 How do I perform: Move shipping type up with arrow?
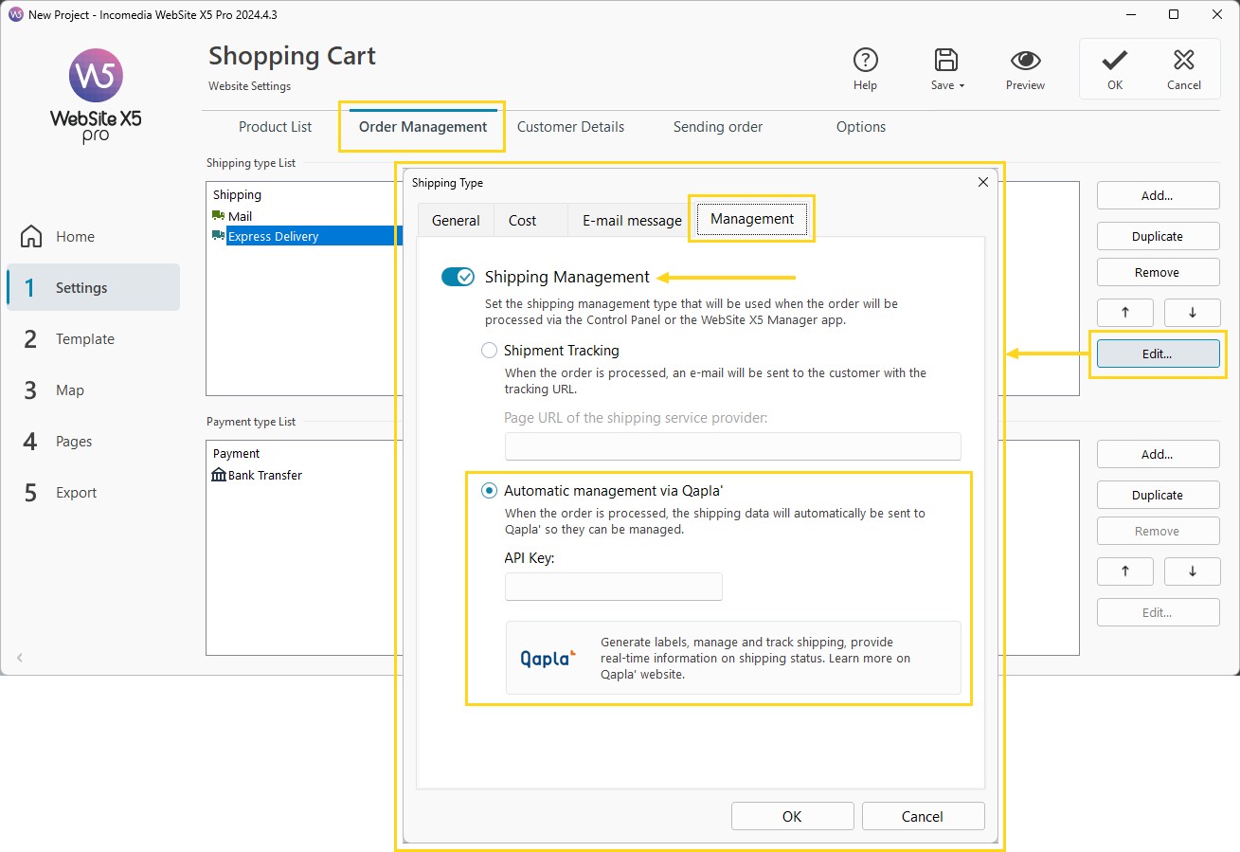pyautogui.click(x=1125, y=313)
